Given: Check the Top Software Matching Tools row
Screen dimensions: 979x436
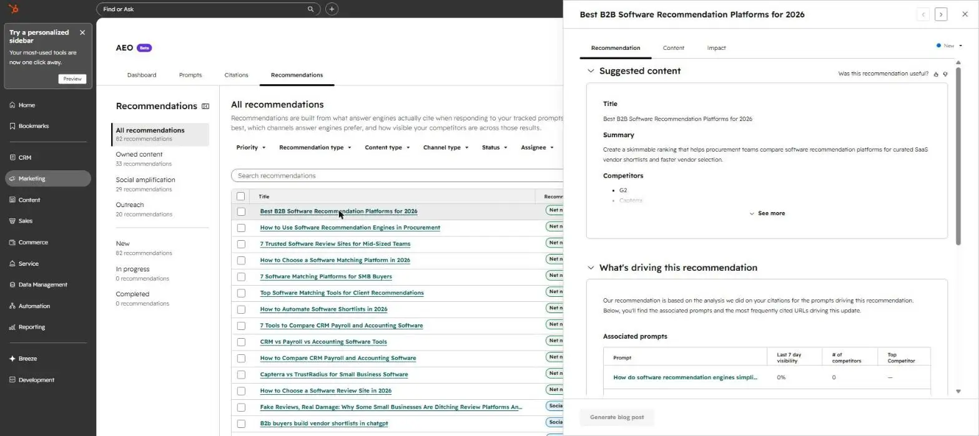Looking at the screenshot, I should click(x=241, y=293).
